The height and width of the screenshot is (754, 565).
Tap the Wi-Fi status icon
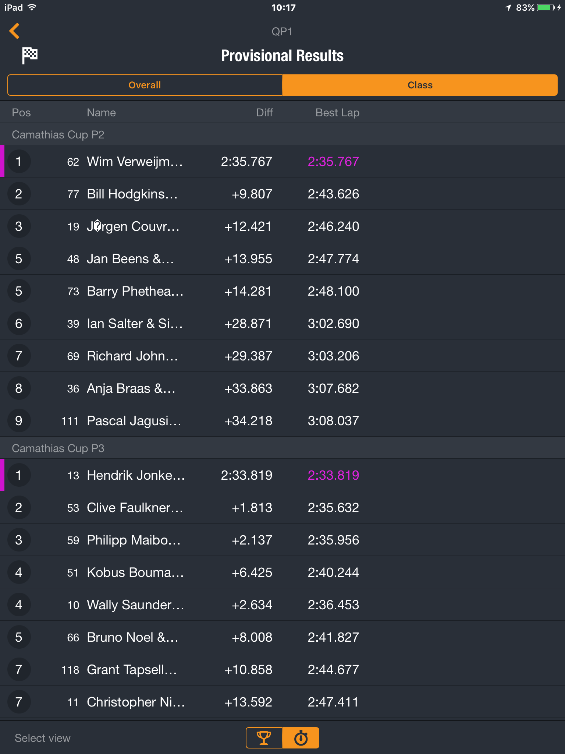32,7
